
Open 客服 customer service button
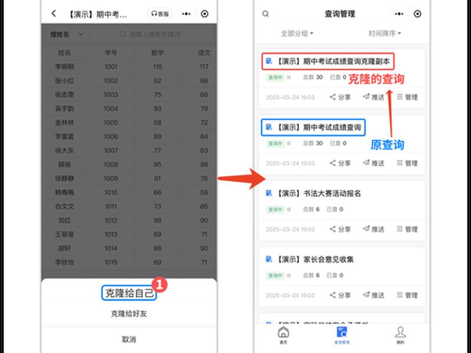click(x=160, y=14)
